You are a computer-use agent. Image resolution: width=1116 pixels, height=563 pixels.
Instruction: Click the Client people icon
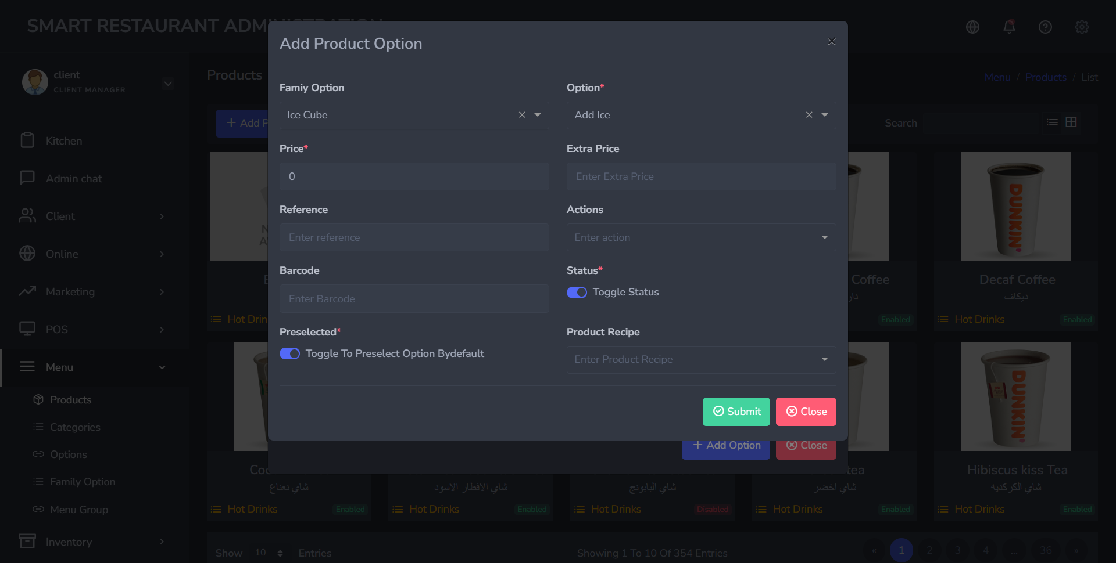tap(27, 215)
